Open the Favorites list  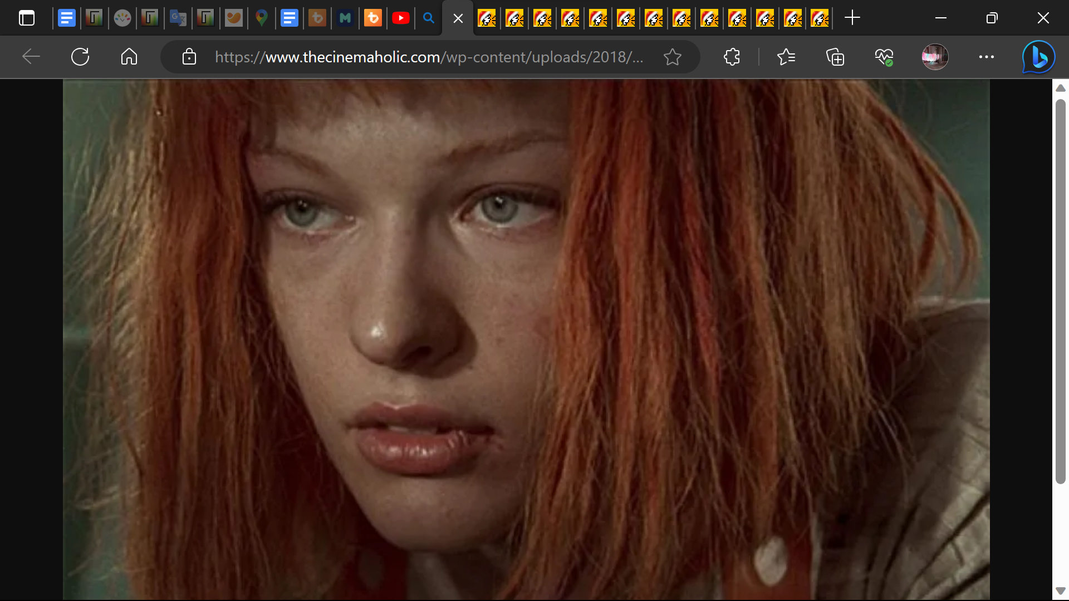[786, 57]
